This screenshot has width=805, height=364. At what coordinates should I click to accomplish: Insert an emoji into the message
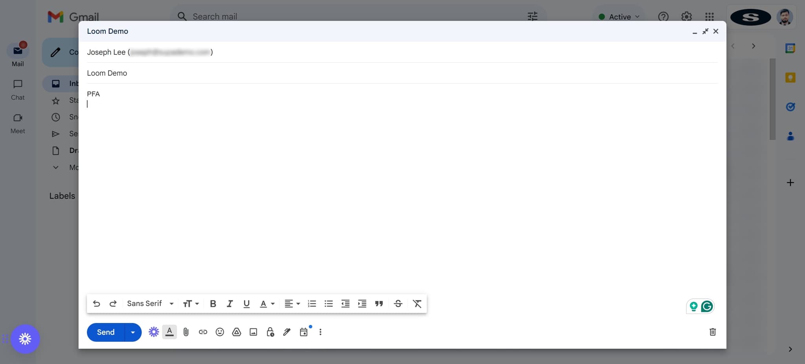(x=219, y=332)
